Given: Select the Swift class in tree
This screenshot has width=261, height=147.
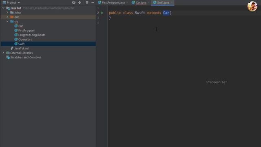Looking at the screenshot, I should [x=21, y=44].
